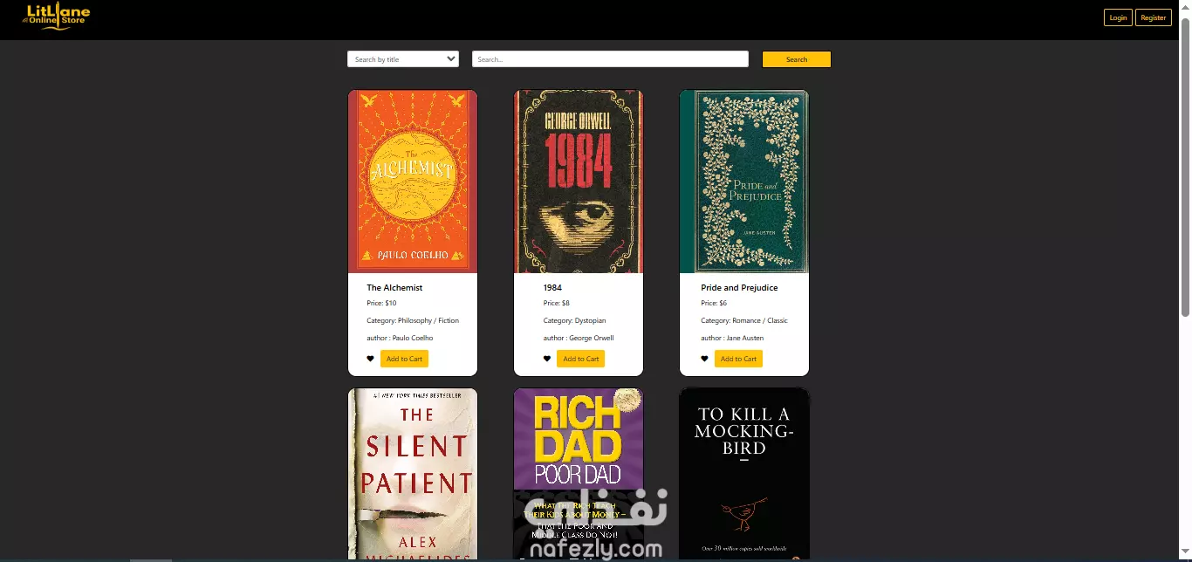
Task: Favorite The Alchemist with the heart icon
Action: 370,359
